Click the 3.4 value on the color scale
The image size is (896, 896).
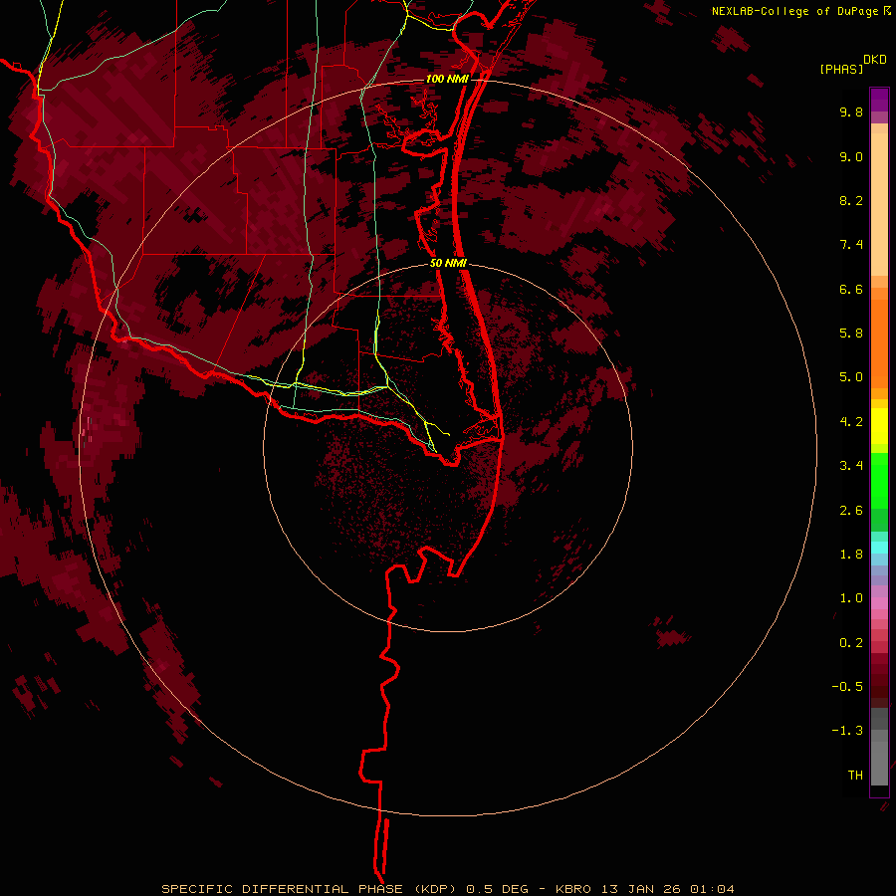pos(851,466)
